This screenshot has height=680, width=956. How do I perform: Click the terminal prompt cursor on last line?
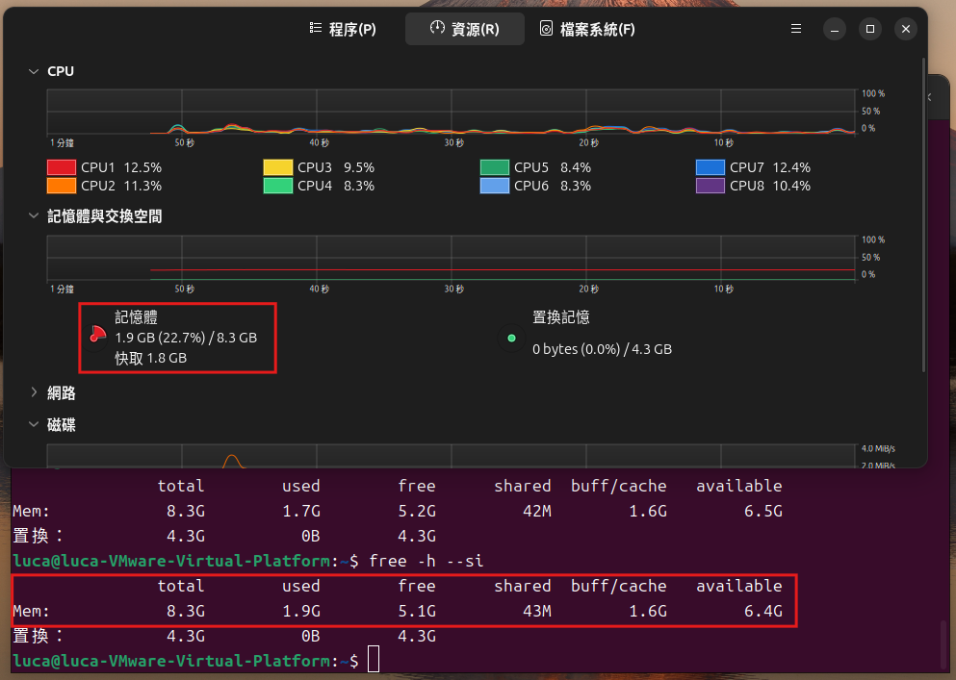tap(374, 659)
